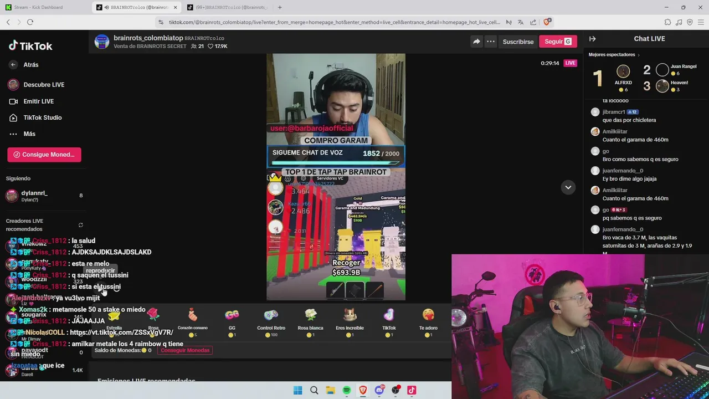Click the TikTok logo in the sidebar
The height and width of the screenshot is (399, 709).
[x=30, y=46]
